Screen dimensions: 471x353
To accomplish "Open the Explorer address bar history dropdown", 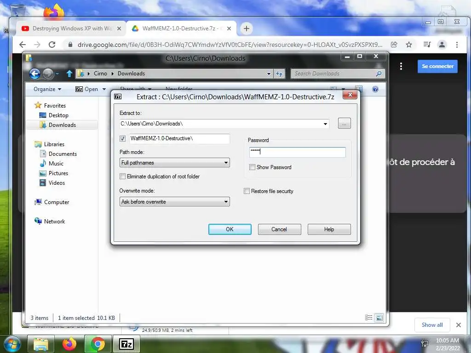I will tap(269, 74).
